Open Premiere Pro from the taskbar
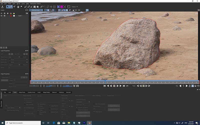The image size is (200, 125). 84,123
